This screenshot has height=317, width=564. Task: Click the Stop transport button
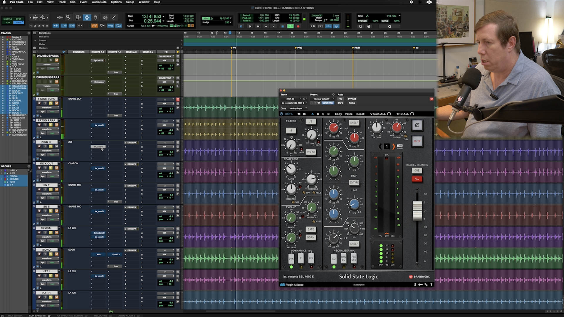(283, 26)
